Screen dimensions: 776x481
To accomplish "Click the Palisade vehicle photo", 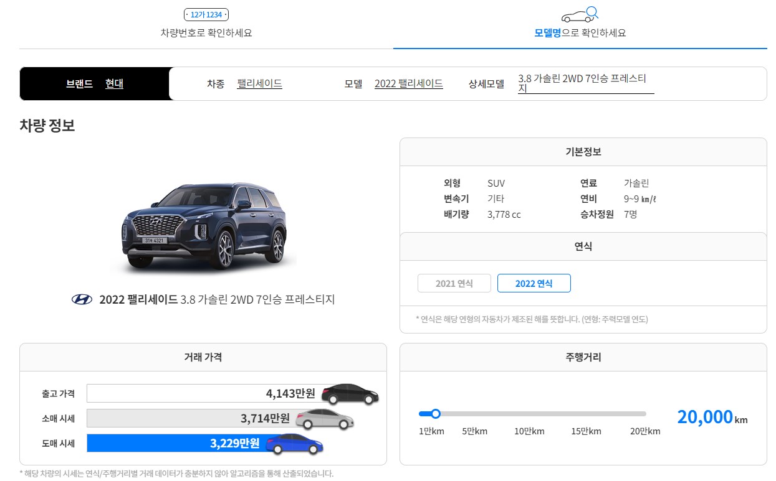I will 204,227.
